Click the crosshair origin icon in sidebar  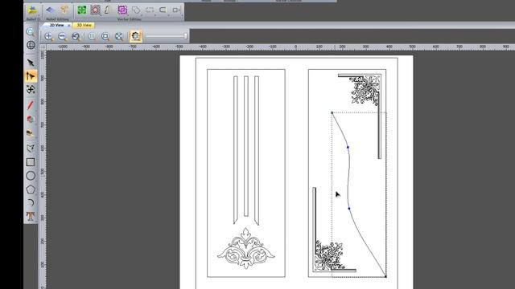click(x=31, y=45)
